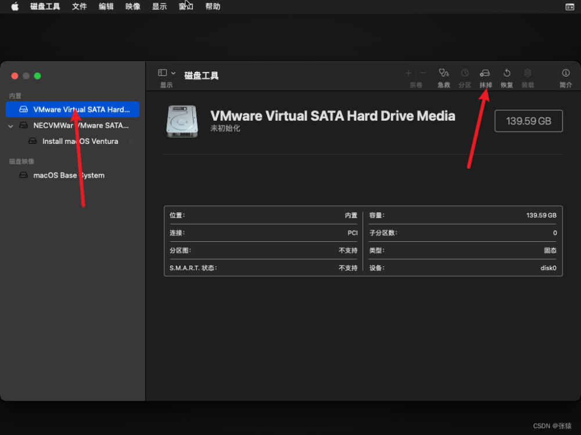This screenshot has height=435, width=581.
Task: Click the 恢复 restore icon
Action: [507, 73]
